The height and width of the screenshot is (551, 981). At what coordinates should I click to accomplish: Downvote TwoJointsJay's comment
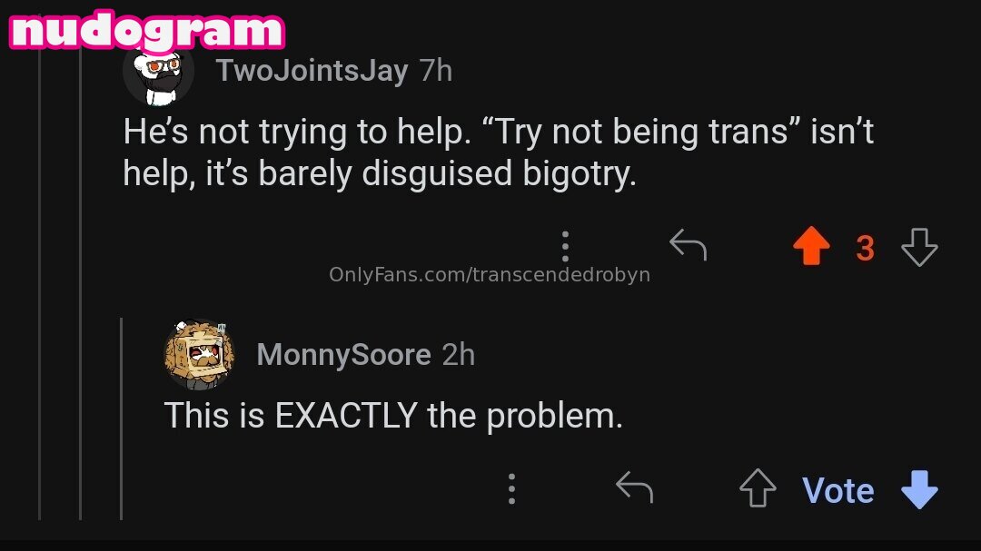(918, 247)
